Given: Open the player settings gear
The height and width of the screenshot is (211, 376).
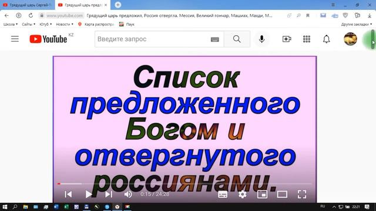Looking at the screenshot, I should click(x=243, y=194).
